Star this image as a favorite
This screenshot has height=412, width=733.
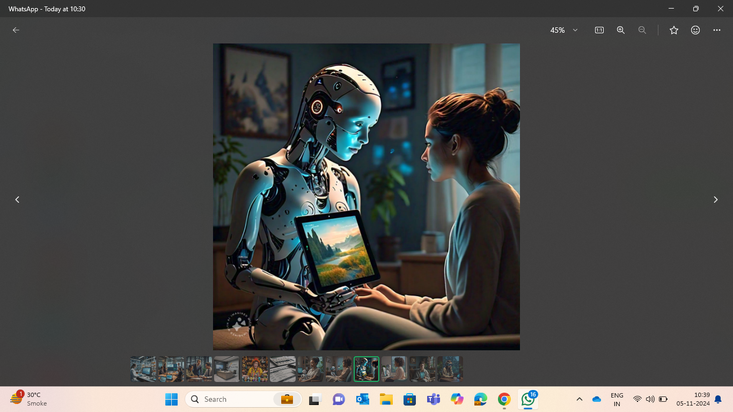(x=674, y=30)
